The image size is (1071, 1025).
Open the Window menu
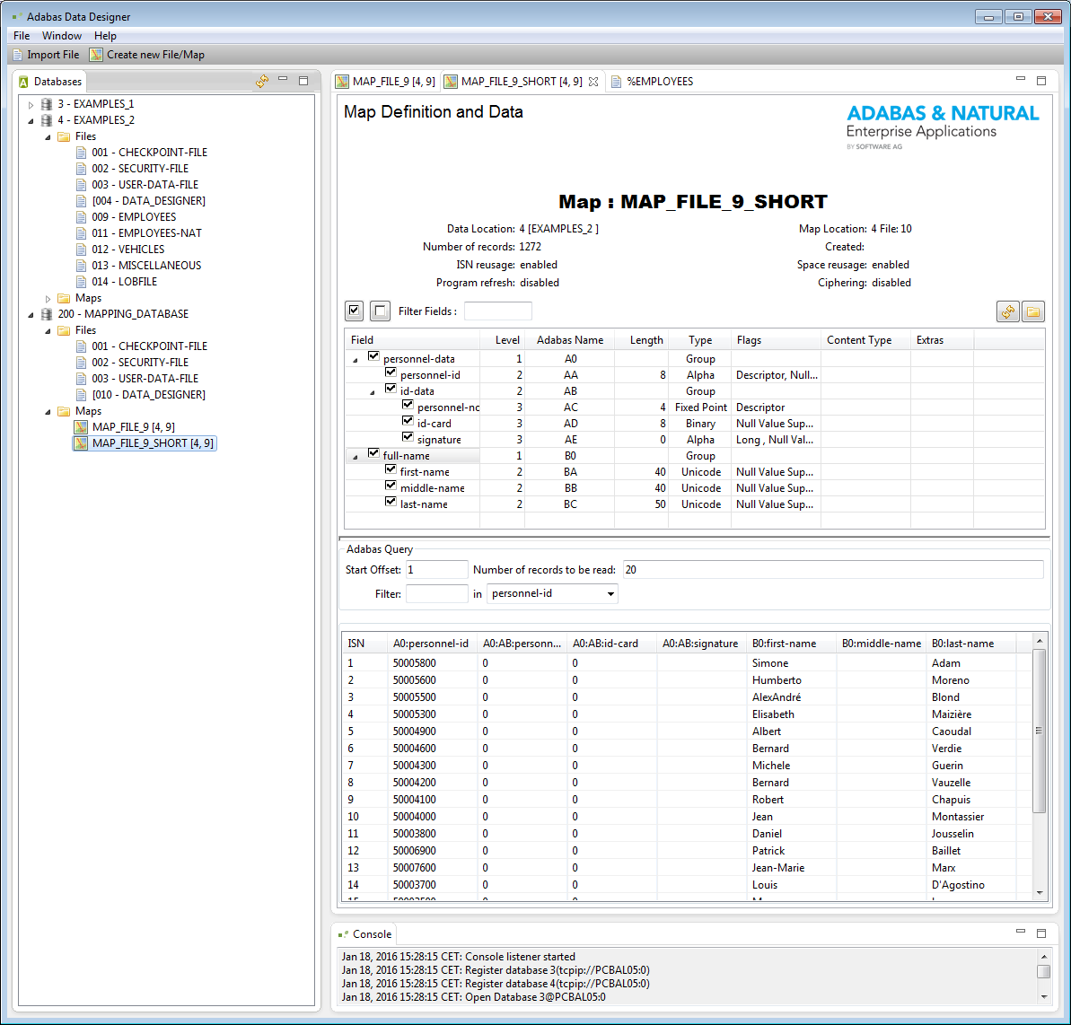[61, 35]
